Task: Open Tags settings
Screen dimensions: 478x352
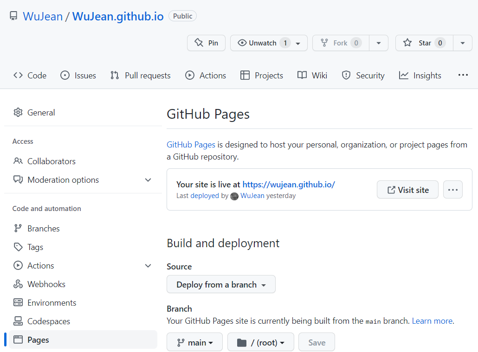Action: (83, 247)
